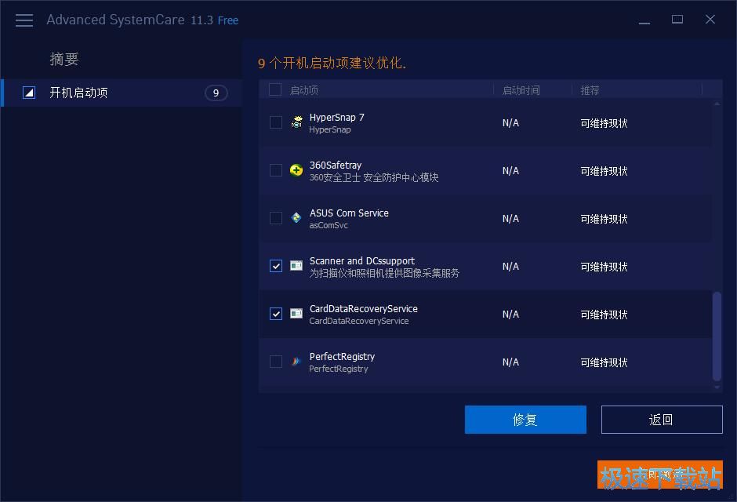Image resolution: width=737 pixels, height=502 pixels.
Task: Open the hamburger menu
Action: click(24, 20)
